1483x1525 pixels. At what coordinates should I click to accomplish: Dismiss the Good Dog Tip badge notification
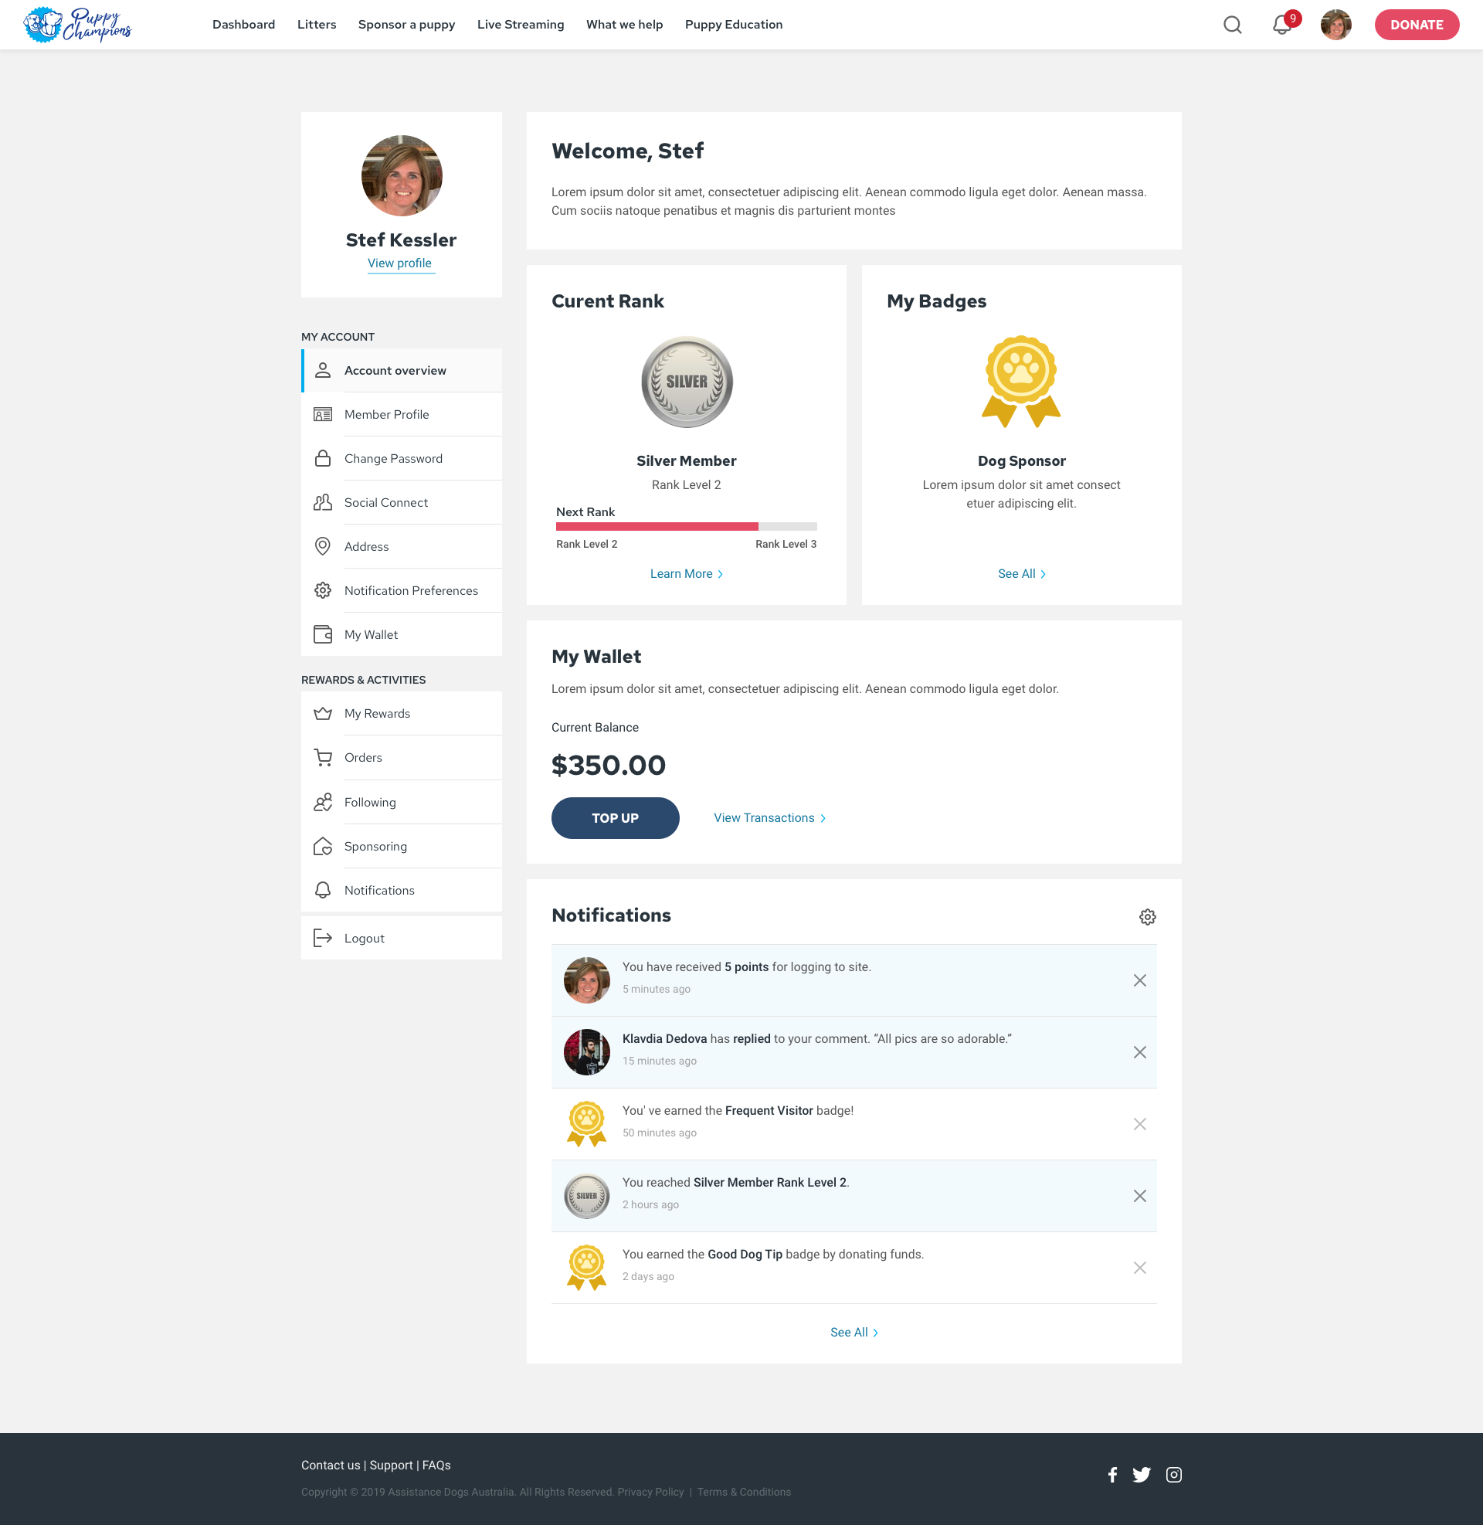(1139, 1267)
